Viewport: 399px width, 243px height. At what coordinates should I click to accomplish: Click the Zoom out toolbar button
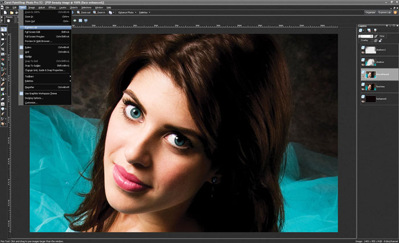84,12
